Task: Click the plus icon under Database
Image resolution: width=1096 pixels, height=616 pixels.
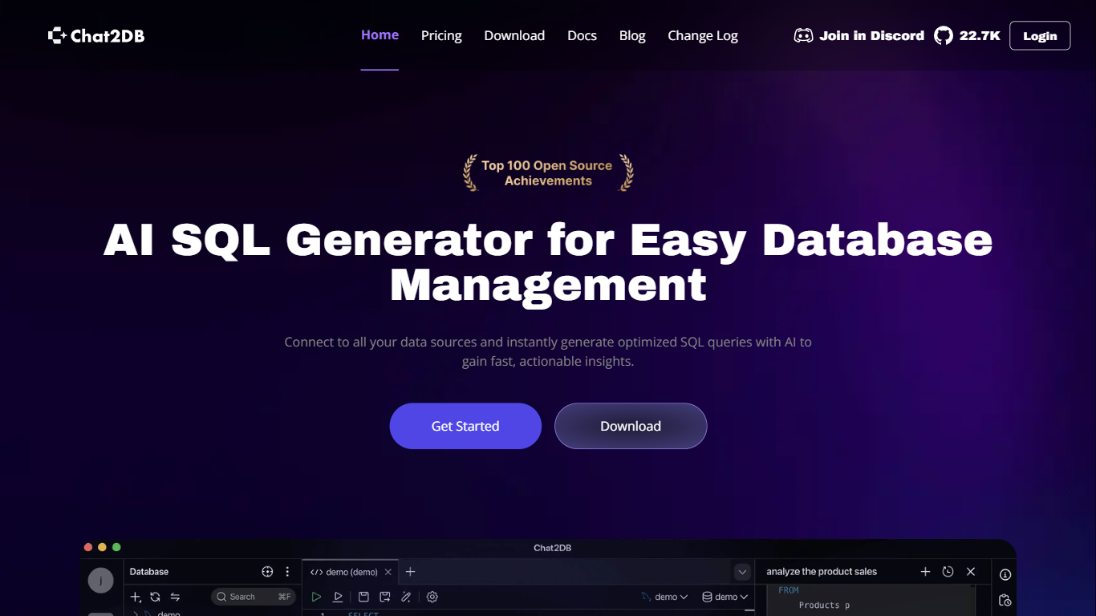Action: pos(136,597)
